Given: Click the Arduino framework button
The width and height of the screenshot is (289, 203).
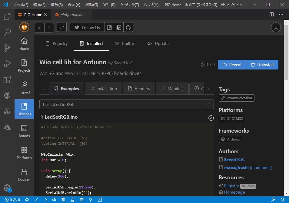Looking at the screenshot, I should coord(231,139).
